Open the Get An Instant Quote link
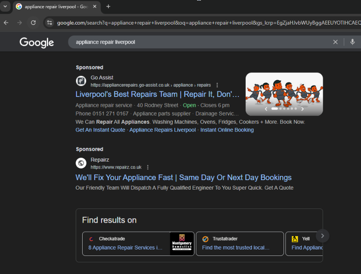 (x=100, y=130)
